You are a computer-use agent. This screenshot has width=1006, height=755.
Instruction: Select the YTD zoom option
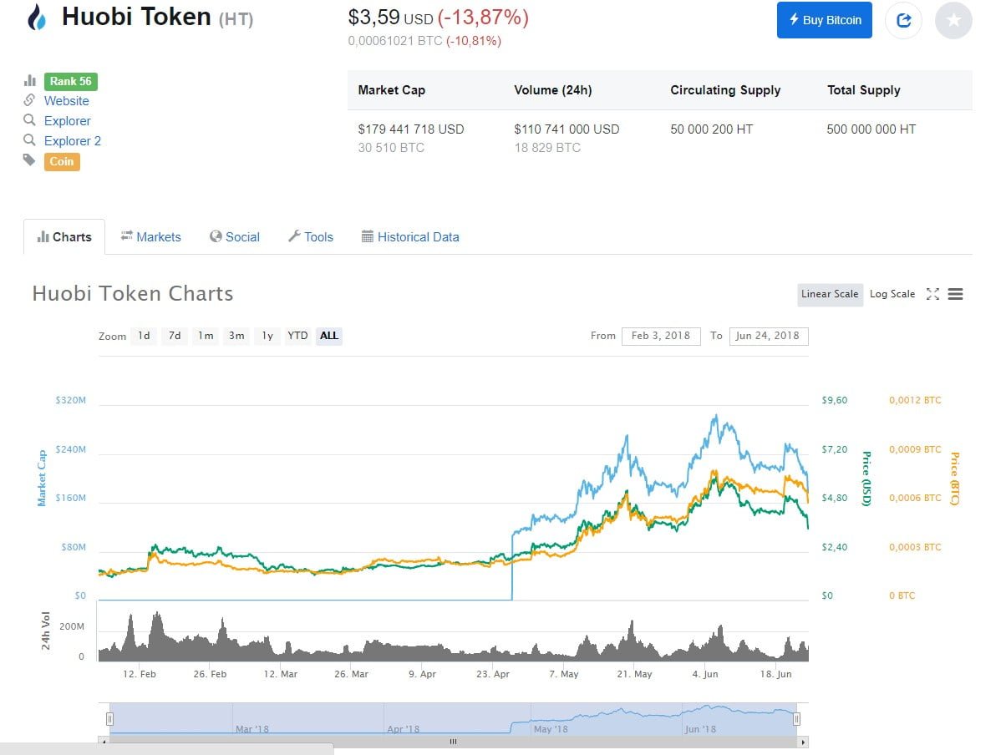tap(297, 336)
